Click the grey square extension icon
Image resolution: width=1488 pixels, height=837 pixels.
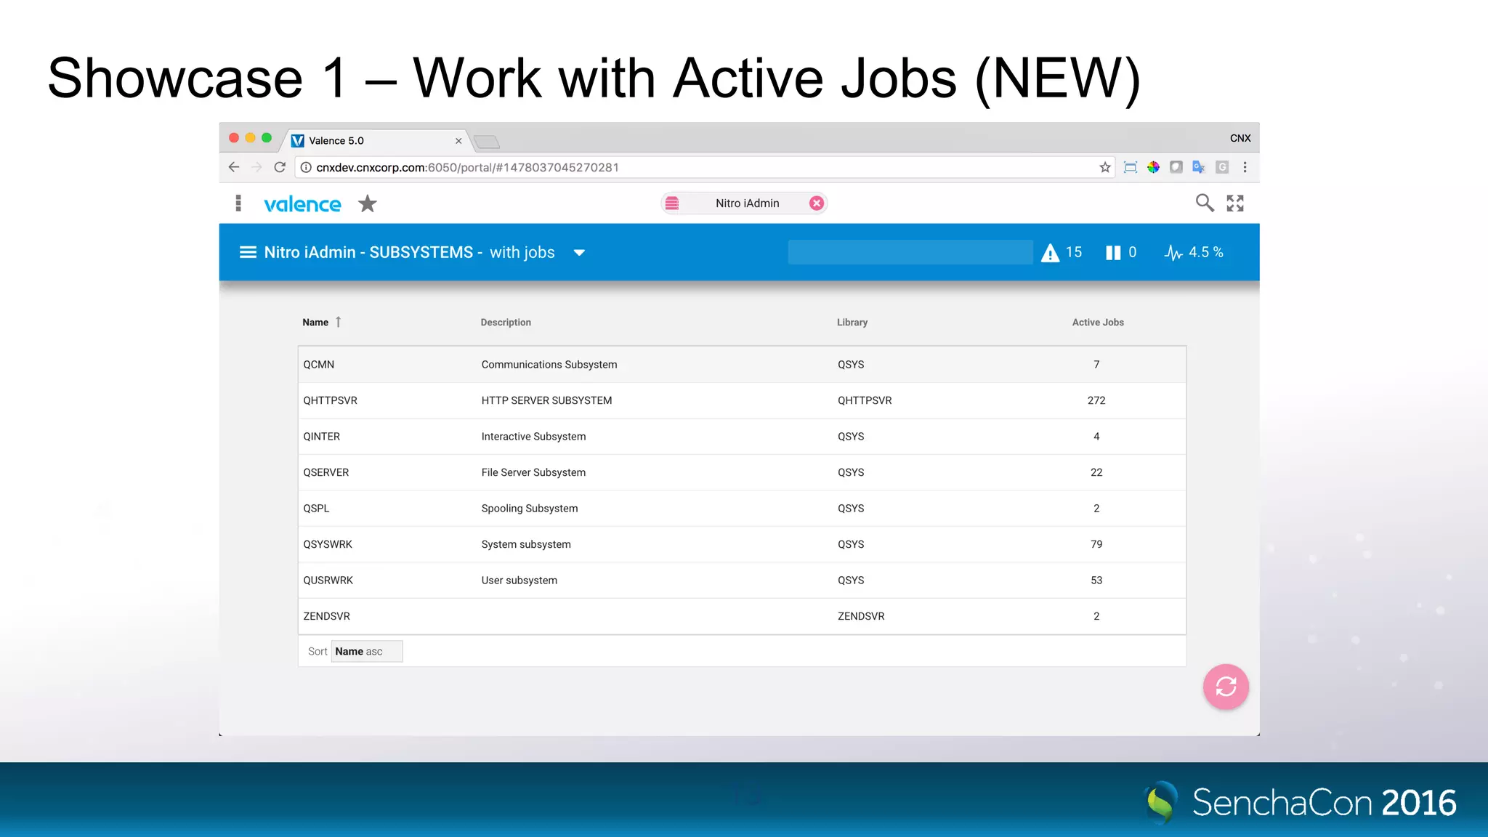1176,167
